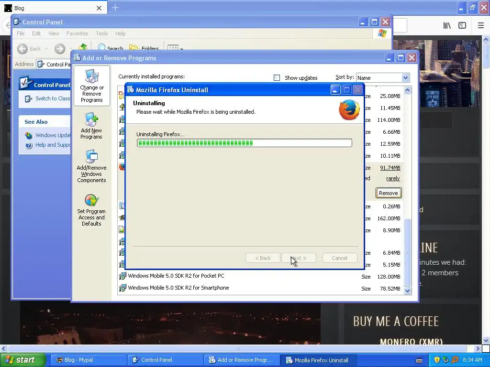Open View menu in Control Panel window

pos(54,33)
